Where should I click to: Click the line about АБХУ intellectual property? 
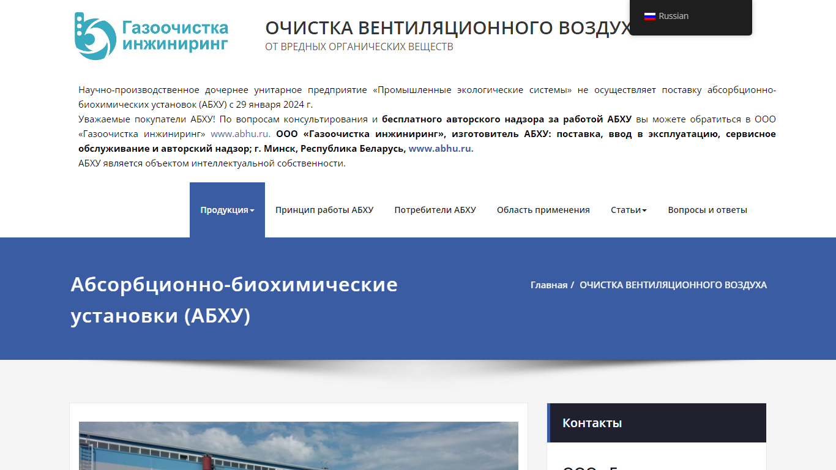212,163
